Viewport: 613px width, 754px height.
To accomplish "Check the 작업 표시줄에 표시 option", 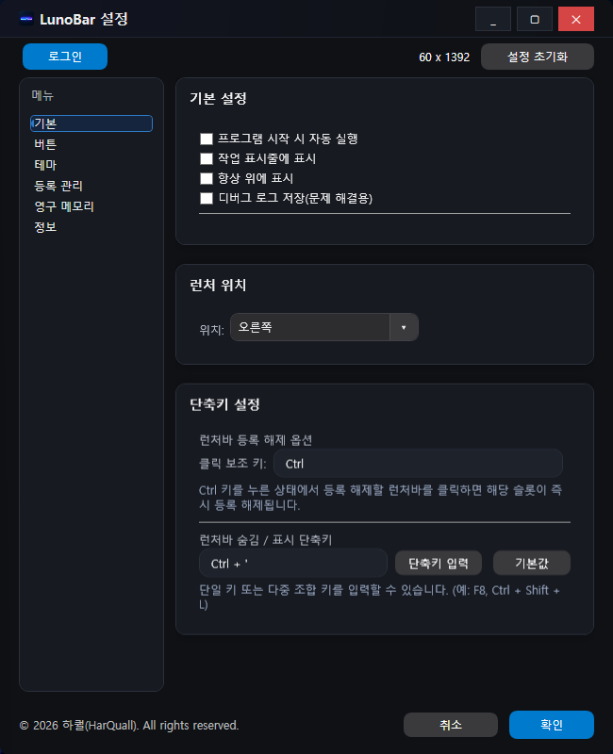I will 205,158.
